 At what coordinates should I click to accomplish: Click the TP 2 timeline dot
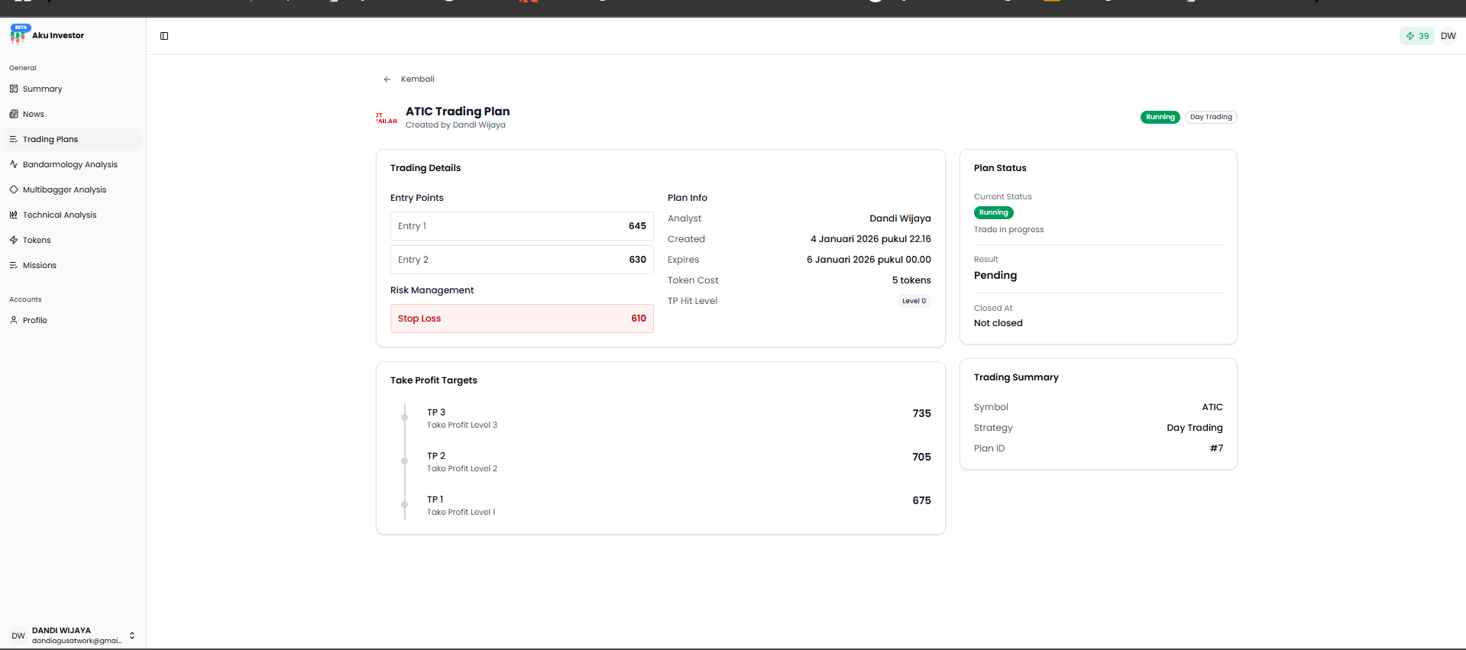tap(404, 461)
